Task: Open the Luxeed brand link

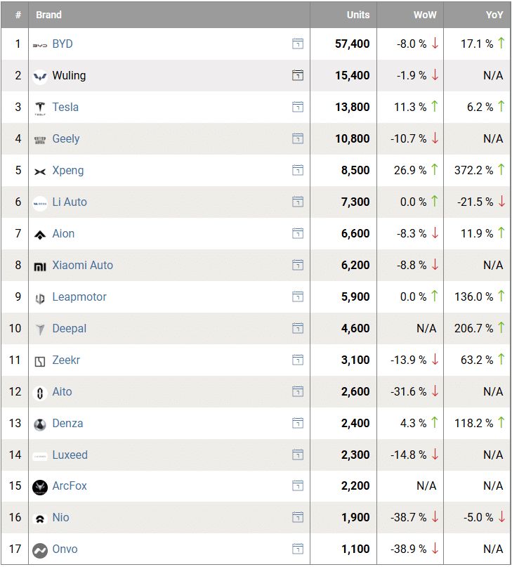Action: click(70, 455)
